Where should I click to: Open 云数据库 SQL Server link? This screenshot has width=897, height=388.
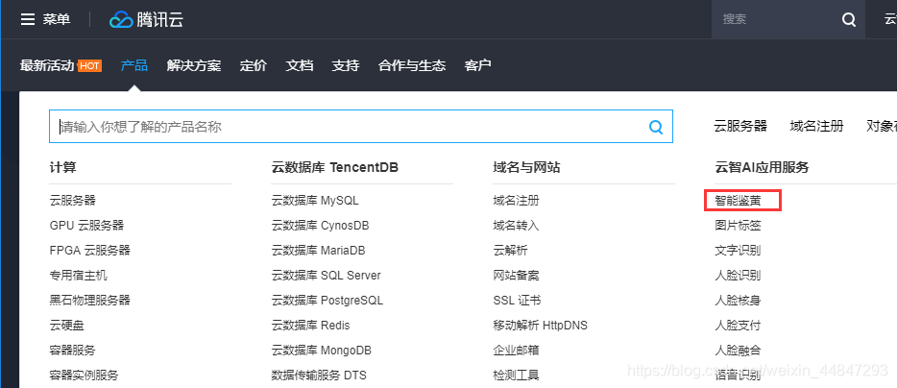pyautogui.click(x=327, y=276)
